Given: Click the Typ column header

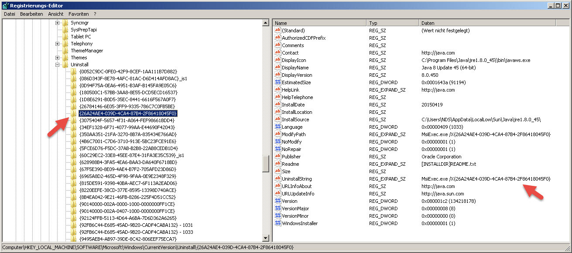Looking at the screenshot, I should [x=392, y=23].
